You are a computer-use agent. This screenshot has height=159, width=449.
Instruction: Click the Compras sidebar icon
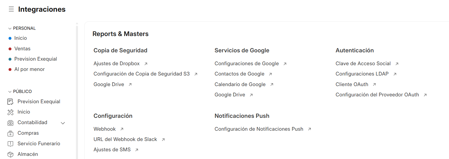click(11, 133)
